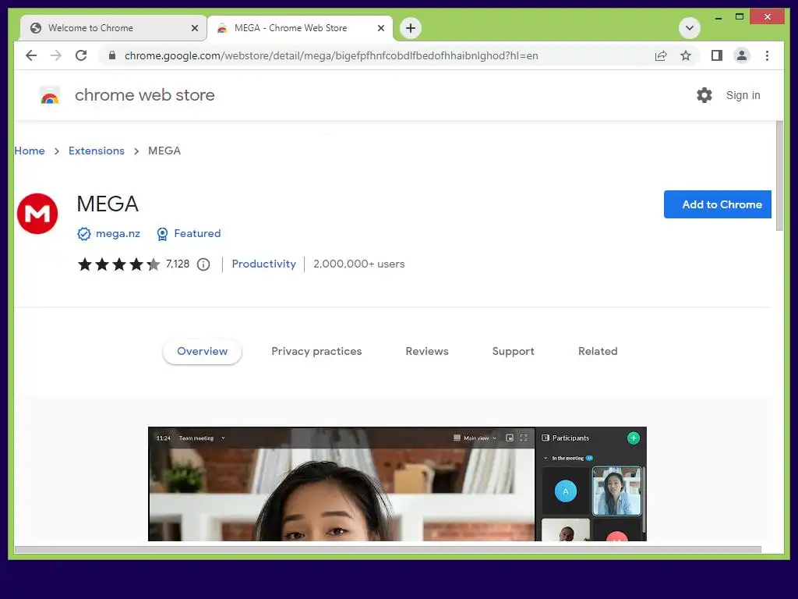Switch to the Privacy practices tab
The height and width of the screenshot is (599, 798).
(316, 351)
